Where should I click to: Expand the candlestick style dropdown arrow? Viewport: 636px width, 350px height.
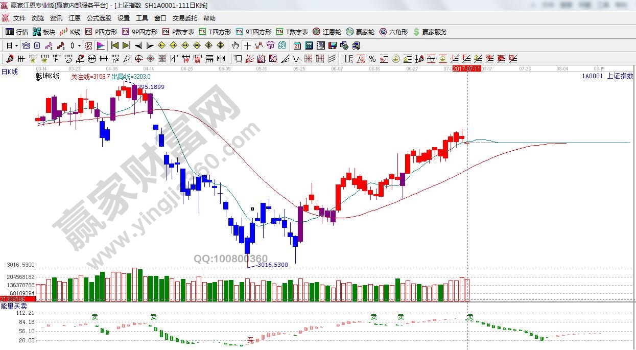(79, 45)
